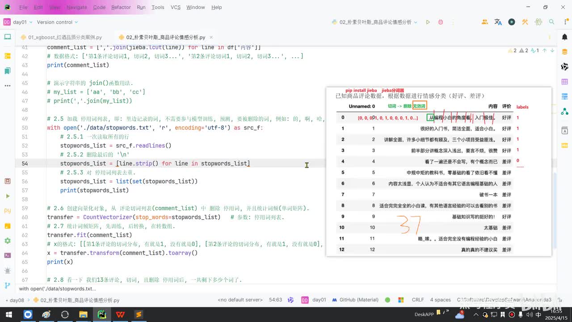572x322 pixels.
Task: Click the day08 breadcrumb in navigation bar
Action: click(x=17, y=300)
